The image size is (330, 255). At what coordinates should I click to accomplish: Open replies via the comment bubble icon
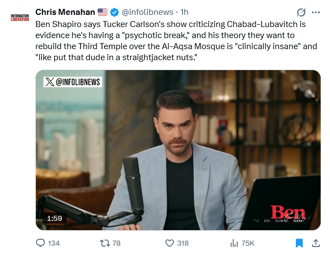coord(40,243)
